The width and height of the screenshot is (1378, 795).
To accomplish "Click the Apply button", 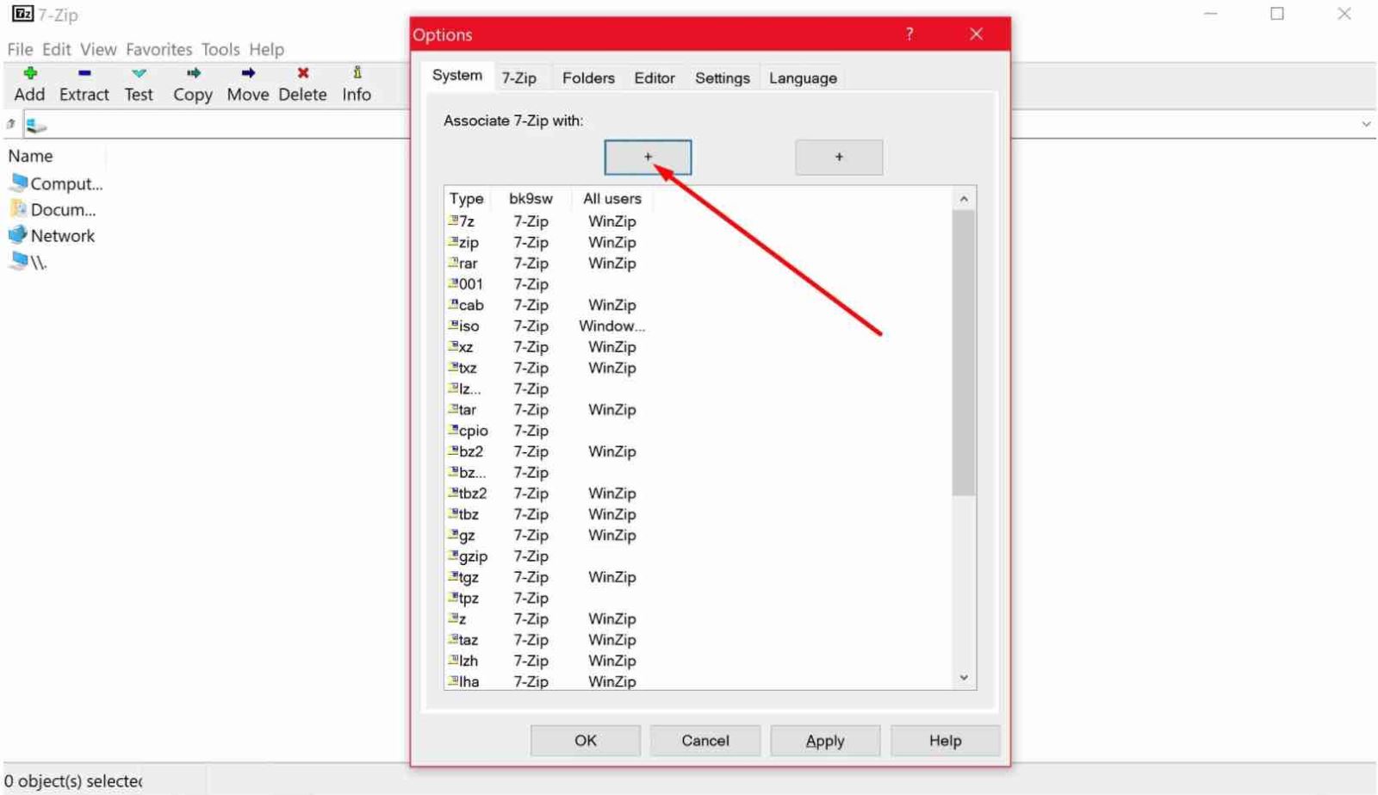I will (825, 741).
